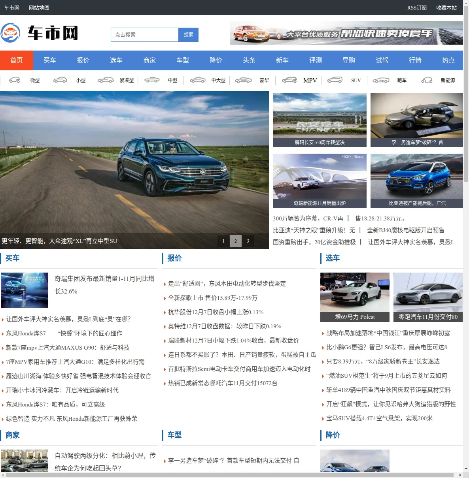The image size is (469, 478).
Task: Read 奇瑞集团发布最新销量 article
Action: pyautogui.click(x=104, y=285)
